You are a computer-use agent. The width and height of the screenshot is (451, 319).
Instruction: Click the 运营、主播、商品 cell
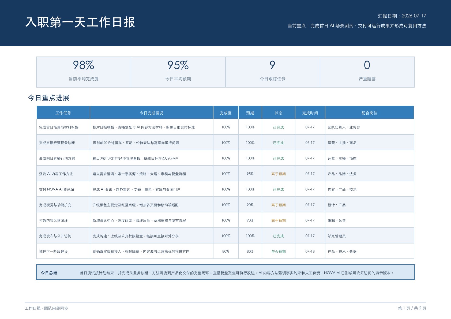tap(370, 142)
